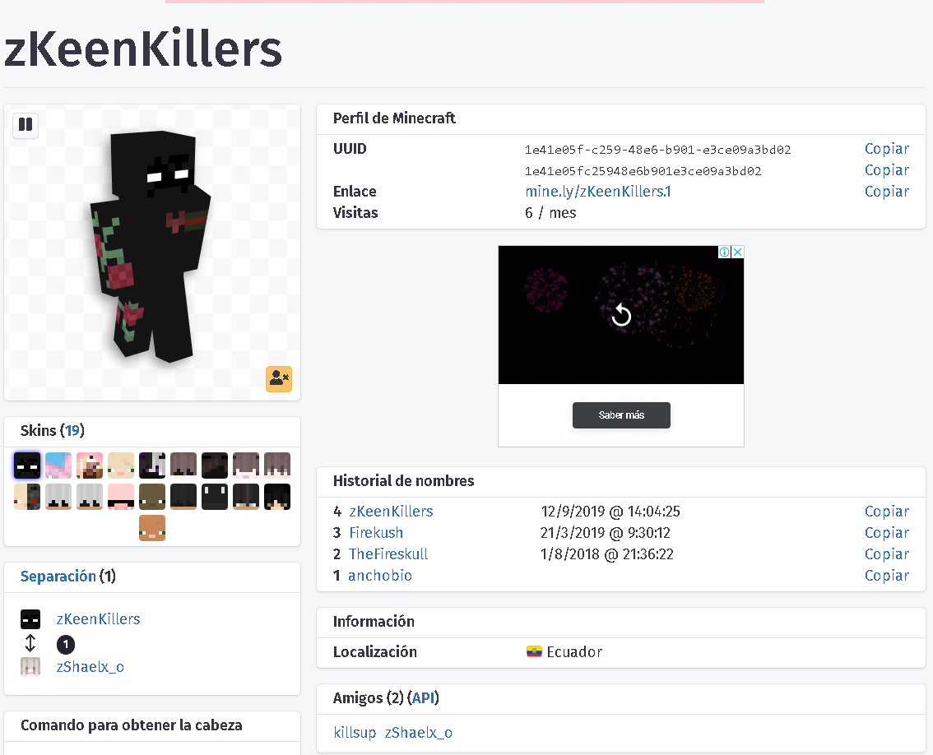Select the pink pig face skin
Screen dimensions: 933x755
point(121,497)
